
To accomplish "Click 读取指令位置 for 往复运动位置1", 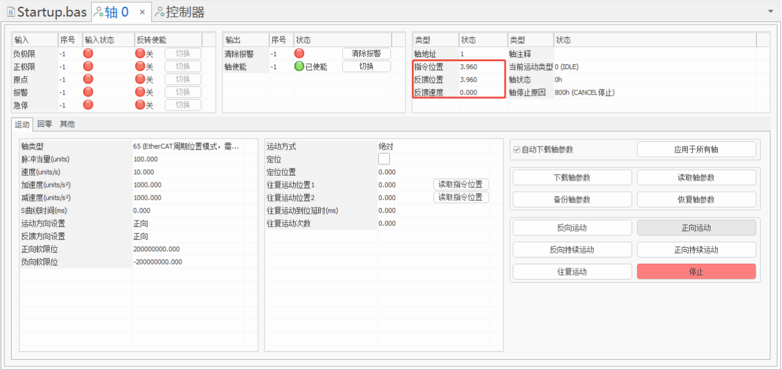I will pos(461,184).
